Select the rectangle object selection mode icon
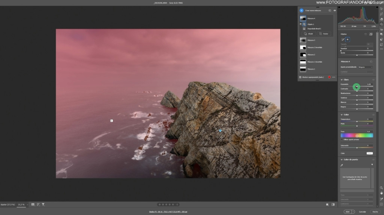The width and height of the screenshot is (384, 215). (x=348, y=39)
